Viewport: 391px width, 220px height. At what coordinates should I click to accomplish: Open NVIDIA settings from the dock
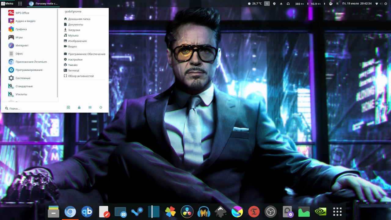pos(320,211)
